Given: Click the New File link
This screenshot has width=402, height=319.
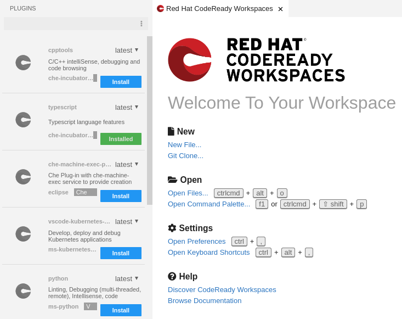Looking at the screenshot, I should coord(184,145).
